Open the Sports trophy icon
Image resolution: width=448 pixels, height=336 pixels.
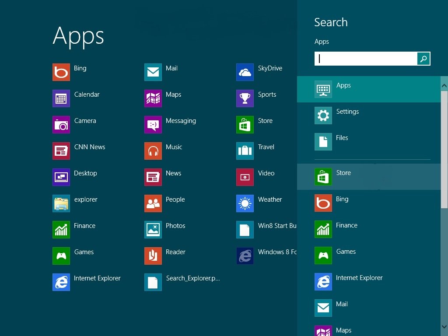[x=245, y=98]
